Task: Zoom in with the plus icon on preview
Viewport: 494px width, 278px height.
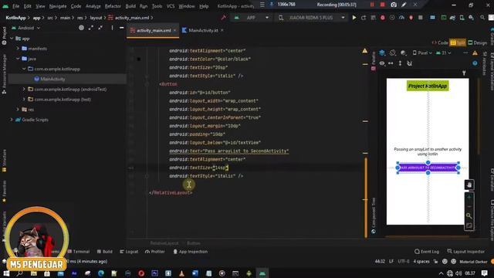Action: pyautogui.click(x=469, y=198)
